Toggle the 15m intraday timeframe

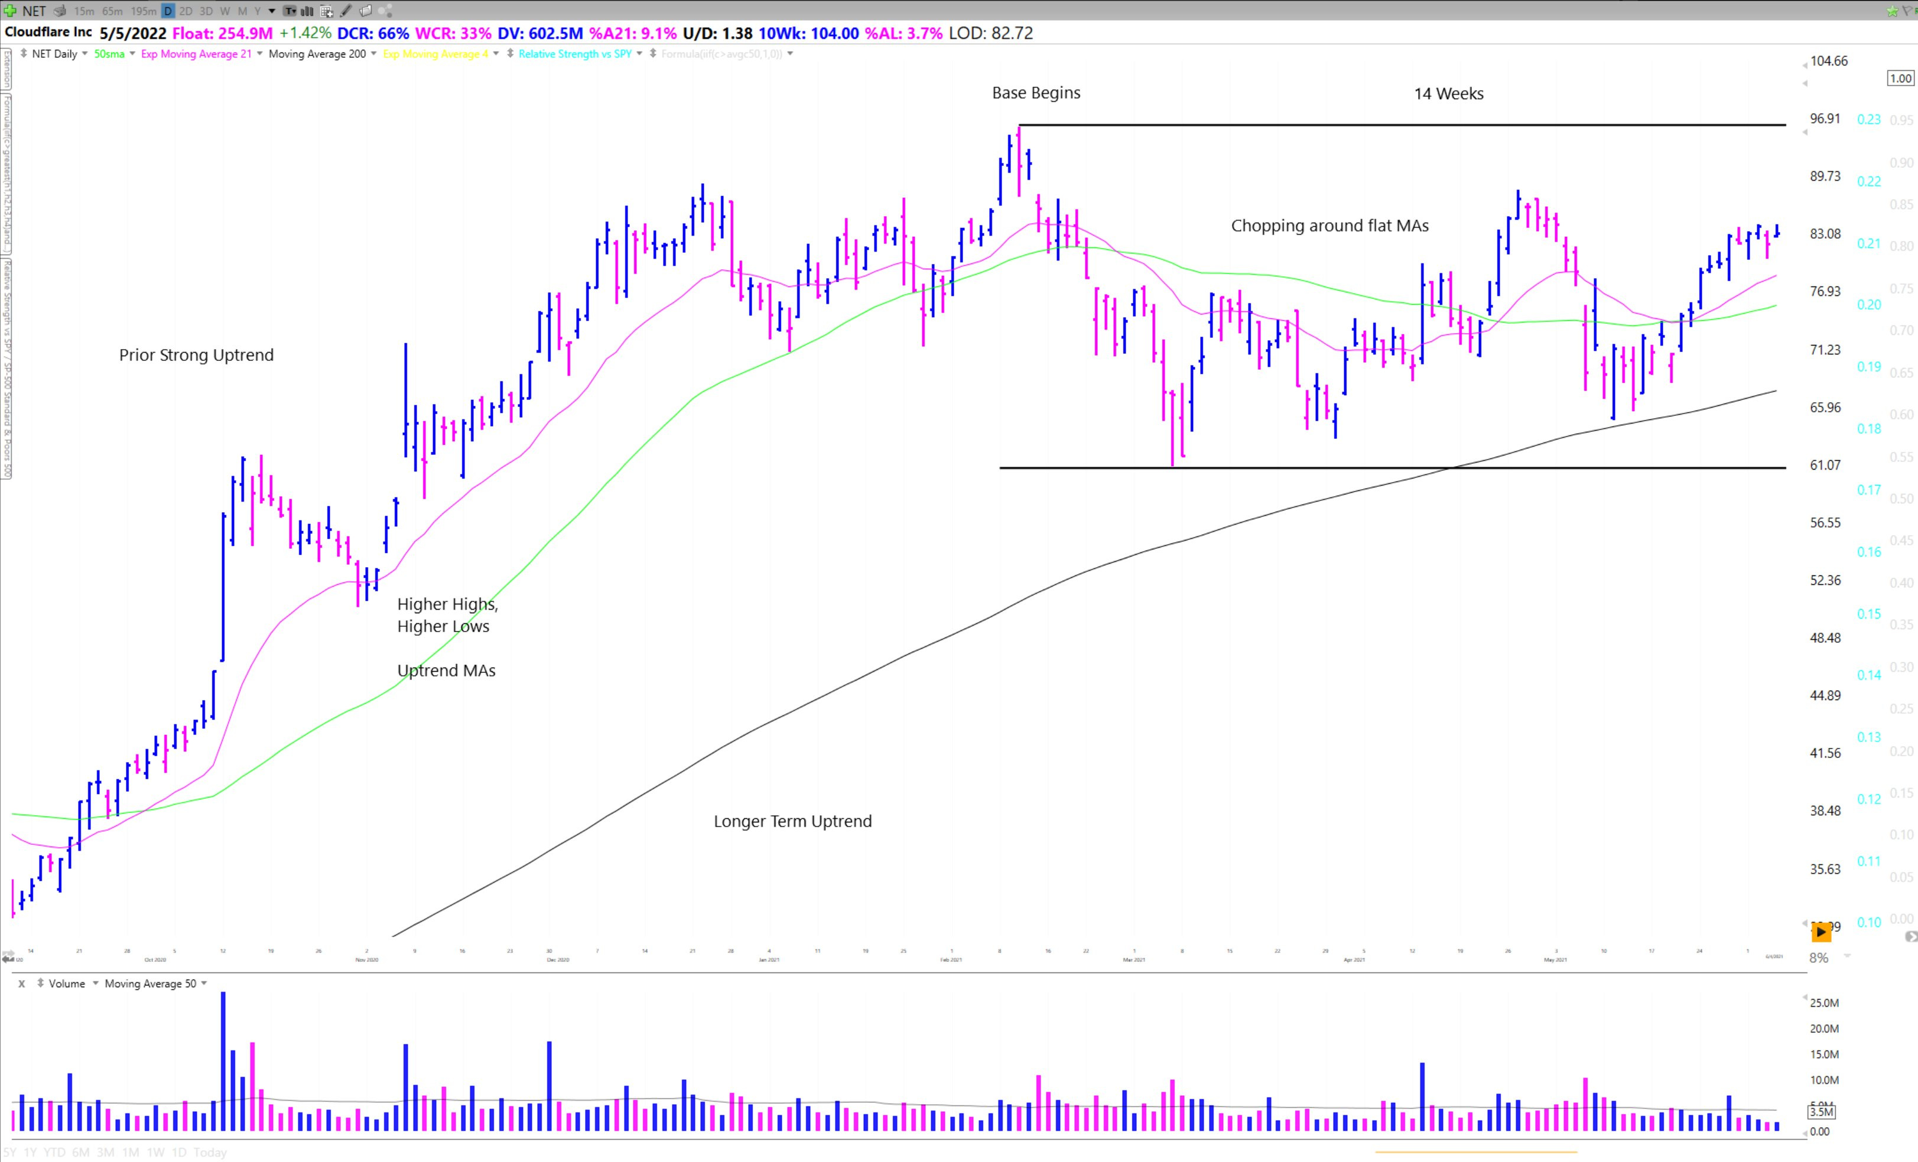83,11
